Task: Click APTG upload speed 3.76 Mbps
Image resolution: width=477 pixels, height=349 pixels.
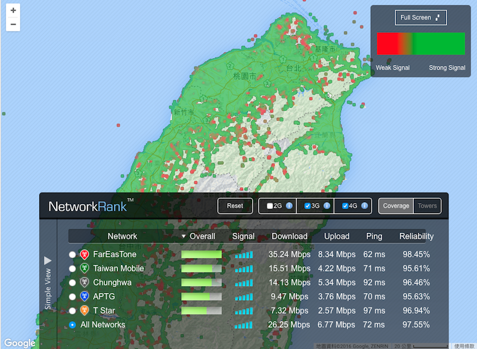Action: tap(337, 297)
